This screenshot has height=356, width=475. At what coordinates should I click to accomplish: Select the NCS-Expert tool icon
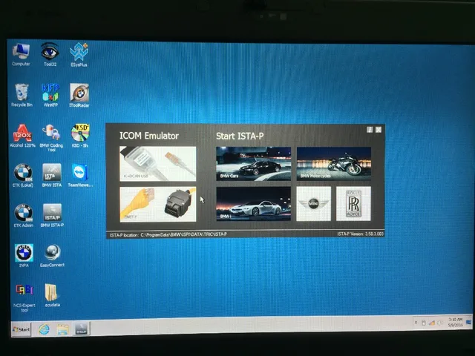point(24,298)
